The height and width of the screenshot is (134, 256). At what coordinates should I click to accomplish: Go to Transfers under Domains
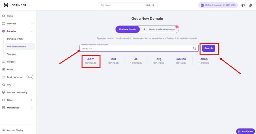[12, 54]
